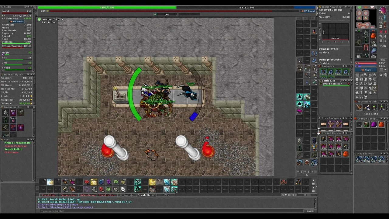The height and width of the screenshot is (219, 389).
Task: Select the purple backpack in Orange Backpack
Action: pyautogui.click(x=374, y=124)
